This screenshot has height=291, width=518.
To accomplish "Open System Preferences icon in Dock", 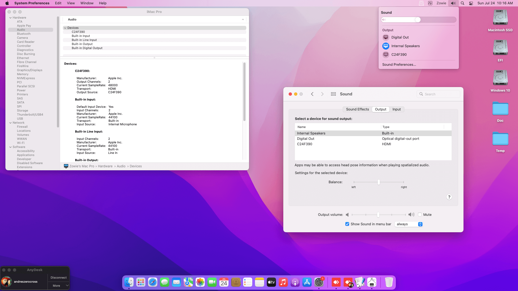I will click(x=319, y=282).
